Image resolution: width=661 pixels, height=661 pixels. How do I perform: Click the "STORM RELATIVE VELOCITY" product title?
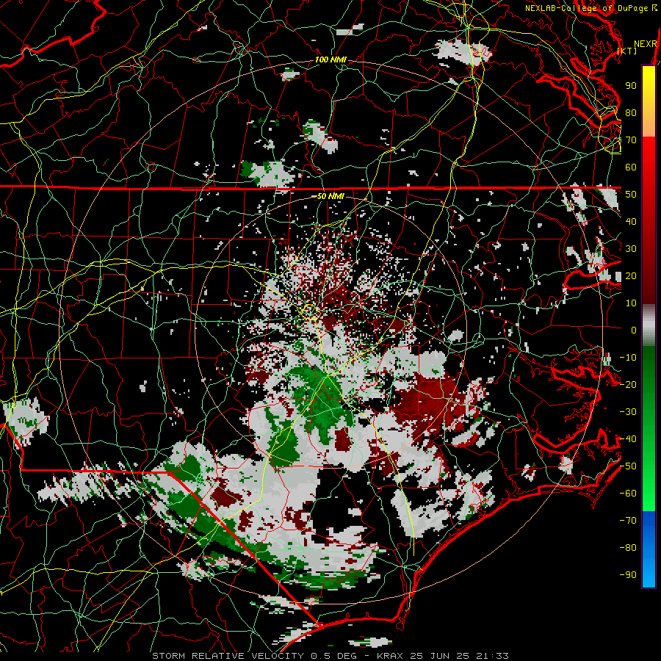[228, 656]
